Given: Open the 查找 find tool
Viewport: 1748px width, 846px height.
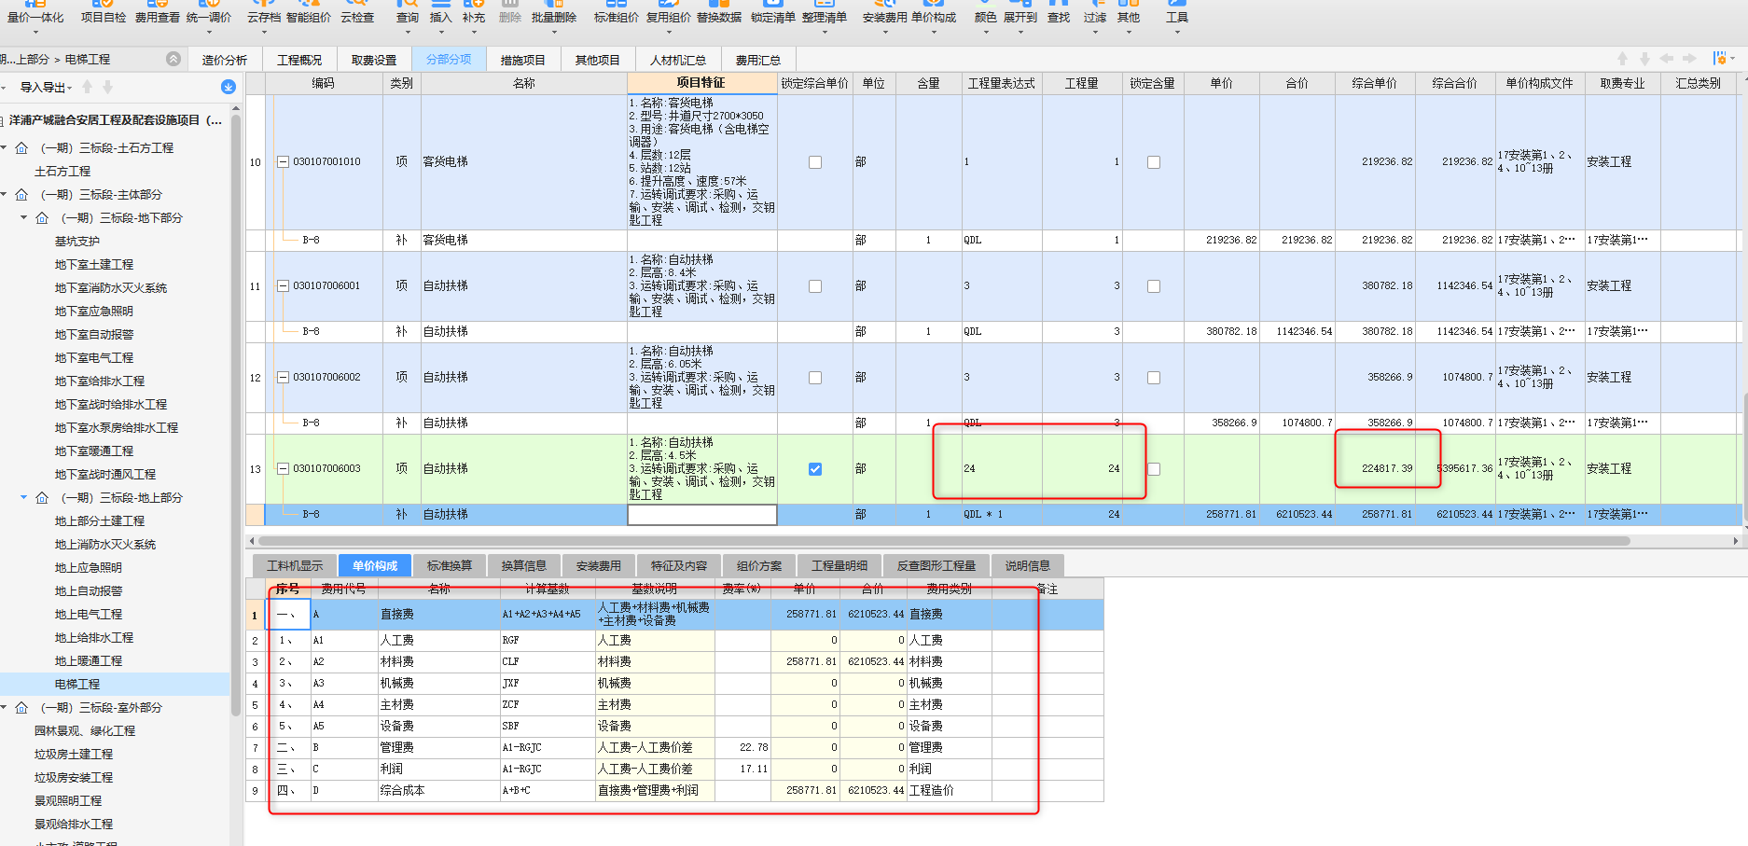Looking at the screenshot, I should [x=1059, y=13].
